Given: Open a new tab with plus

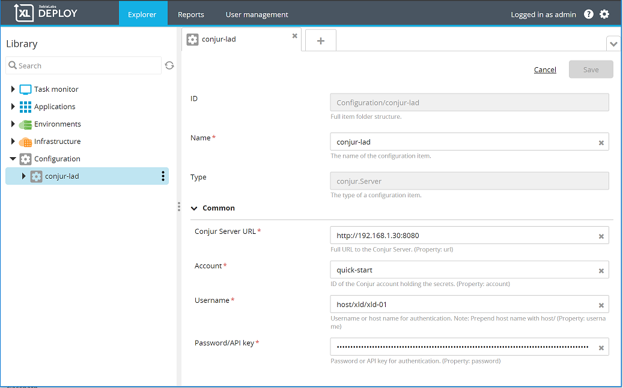Looking at the screenshot, I should pos(321,40).
